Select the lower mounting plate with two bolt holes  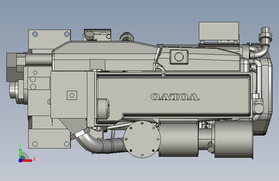(x=50, y=138)
